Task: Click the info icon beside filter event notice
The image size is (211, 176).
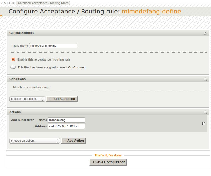Action: pyautogui.click(x=13, y=67)
